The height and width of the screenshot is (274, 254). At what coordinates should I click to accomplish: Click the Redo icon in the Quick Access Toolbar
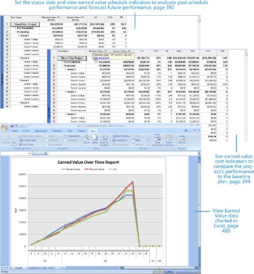pos(22,126)
